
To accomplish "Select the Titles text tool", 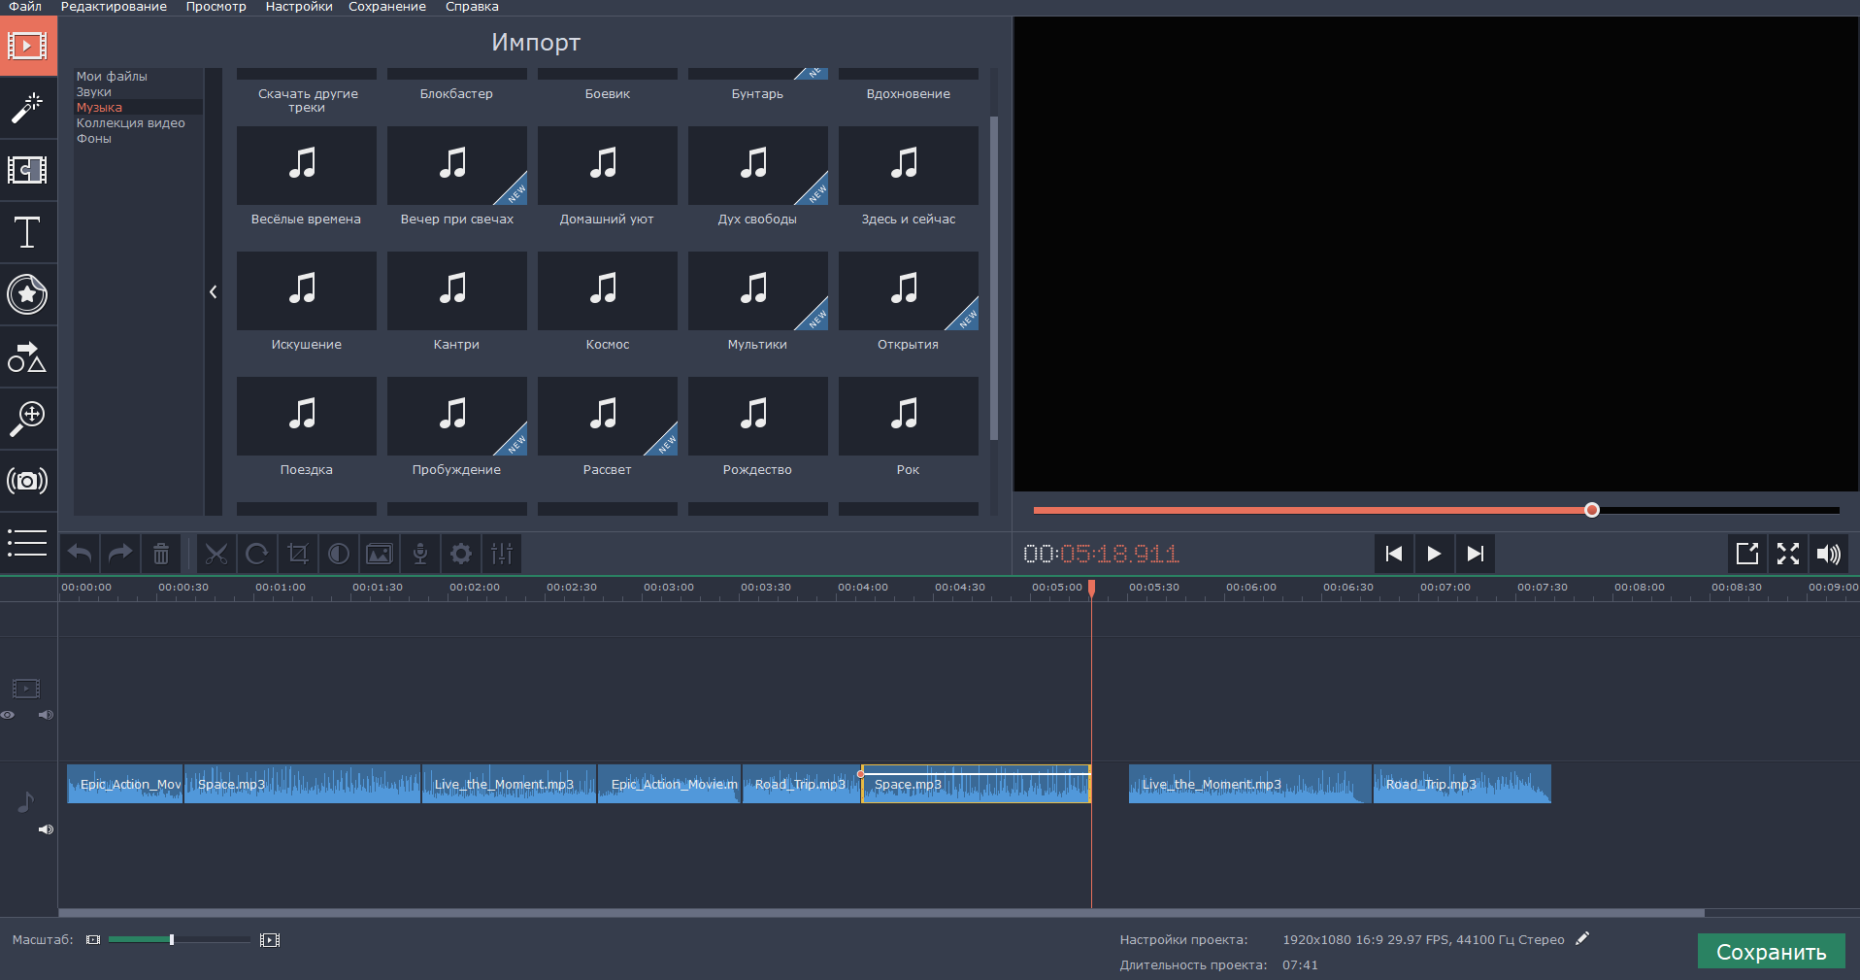I will 27,232.
